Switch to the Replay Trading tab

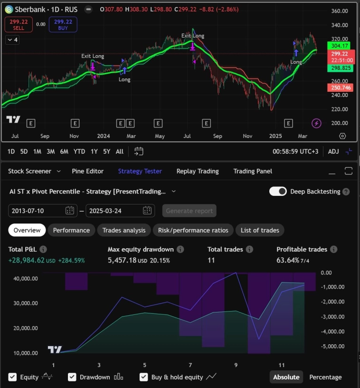pyautogui.click(x=198, y=171)
